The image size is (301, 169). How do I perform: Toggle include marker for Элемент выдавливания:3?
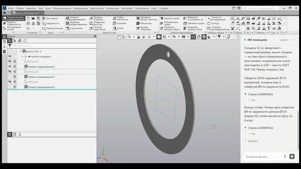click(x=15, y=77)
